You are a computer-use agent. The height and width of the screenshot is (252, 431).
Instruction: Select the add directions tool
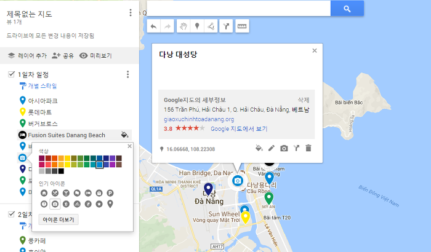coord(226,26)
